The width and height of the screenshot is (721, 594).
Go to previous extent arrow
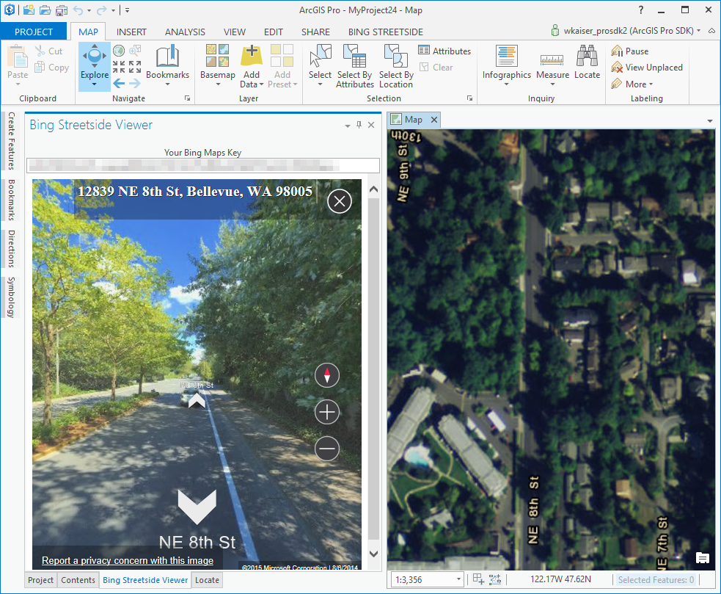tap(119, 84)
